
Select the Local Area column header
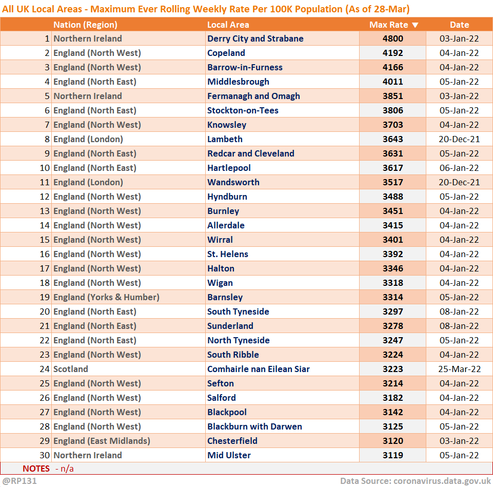click(228, 25)
